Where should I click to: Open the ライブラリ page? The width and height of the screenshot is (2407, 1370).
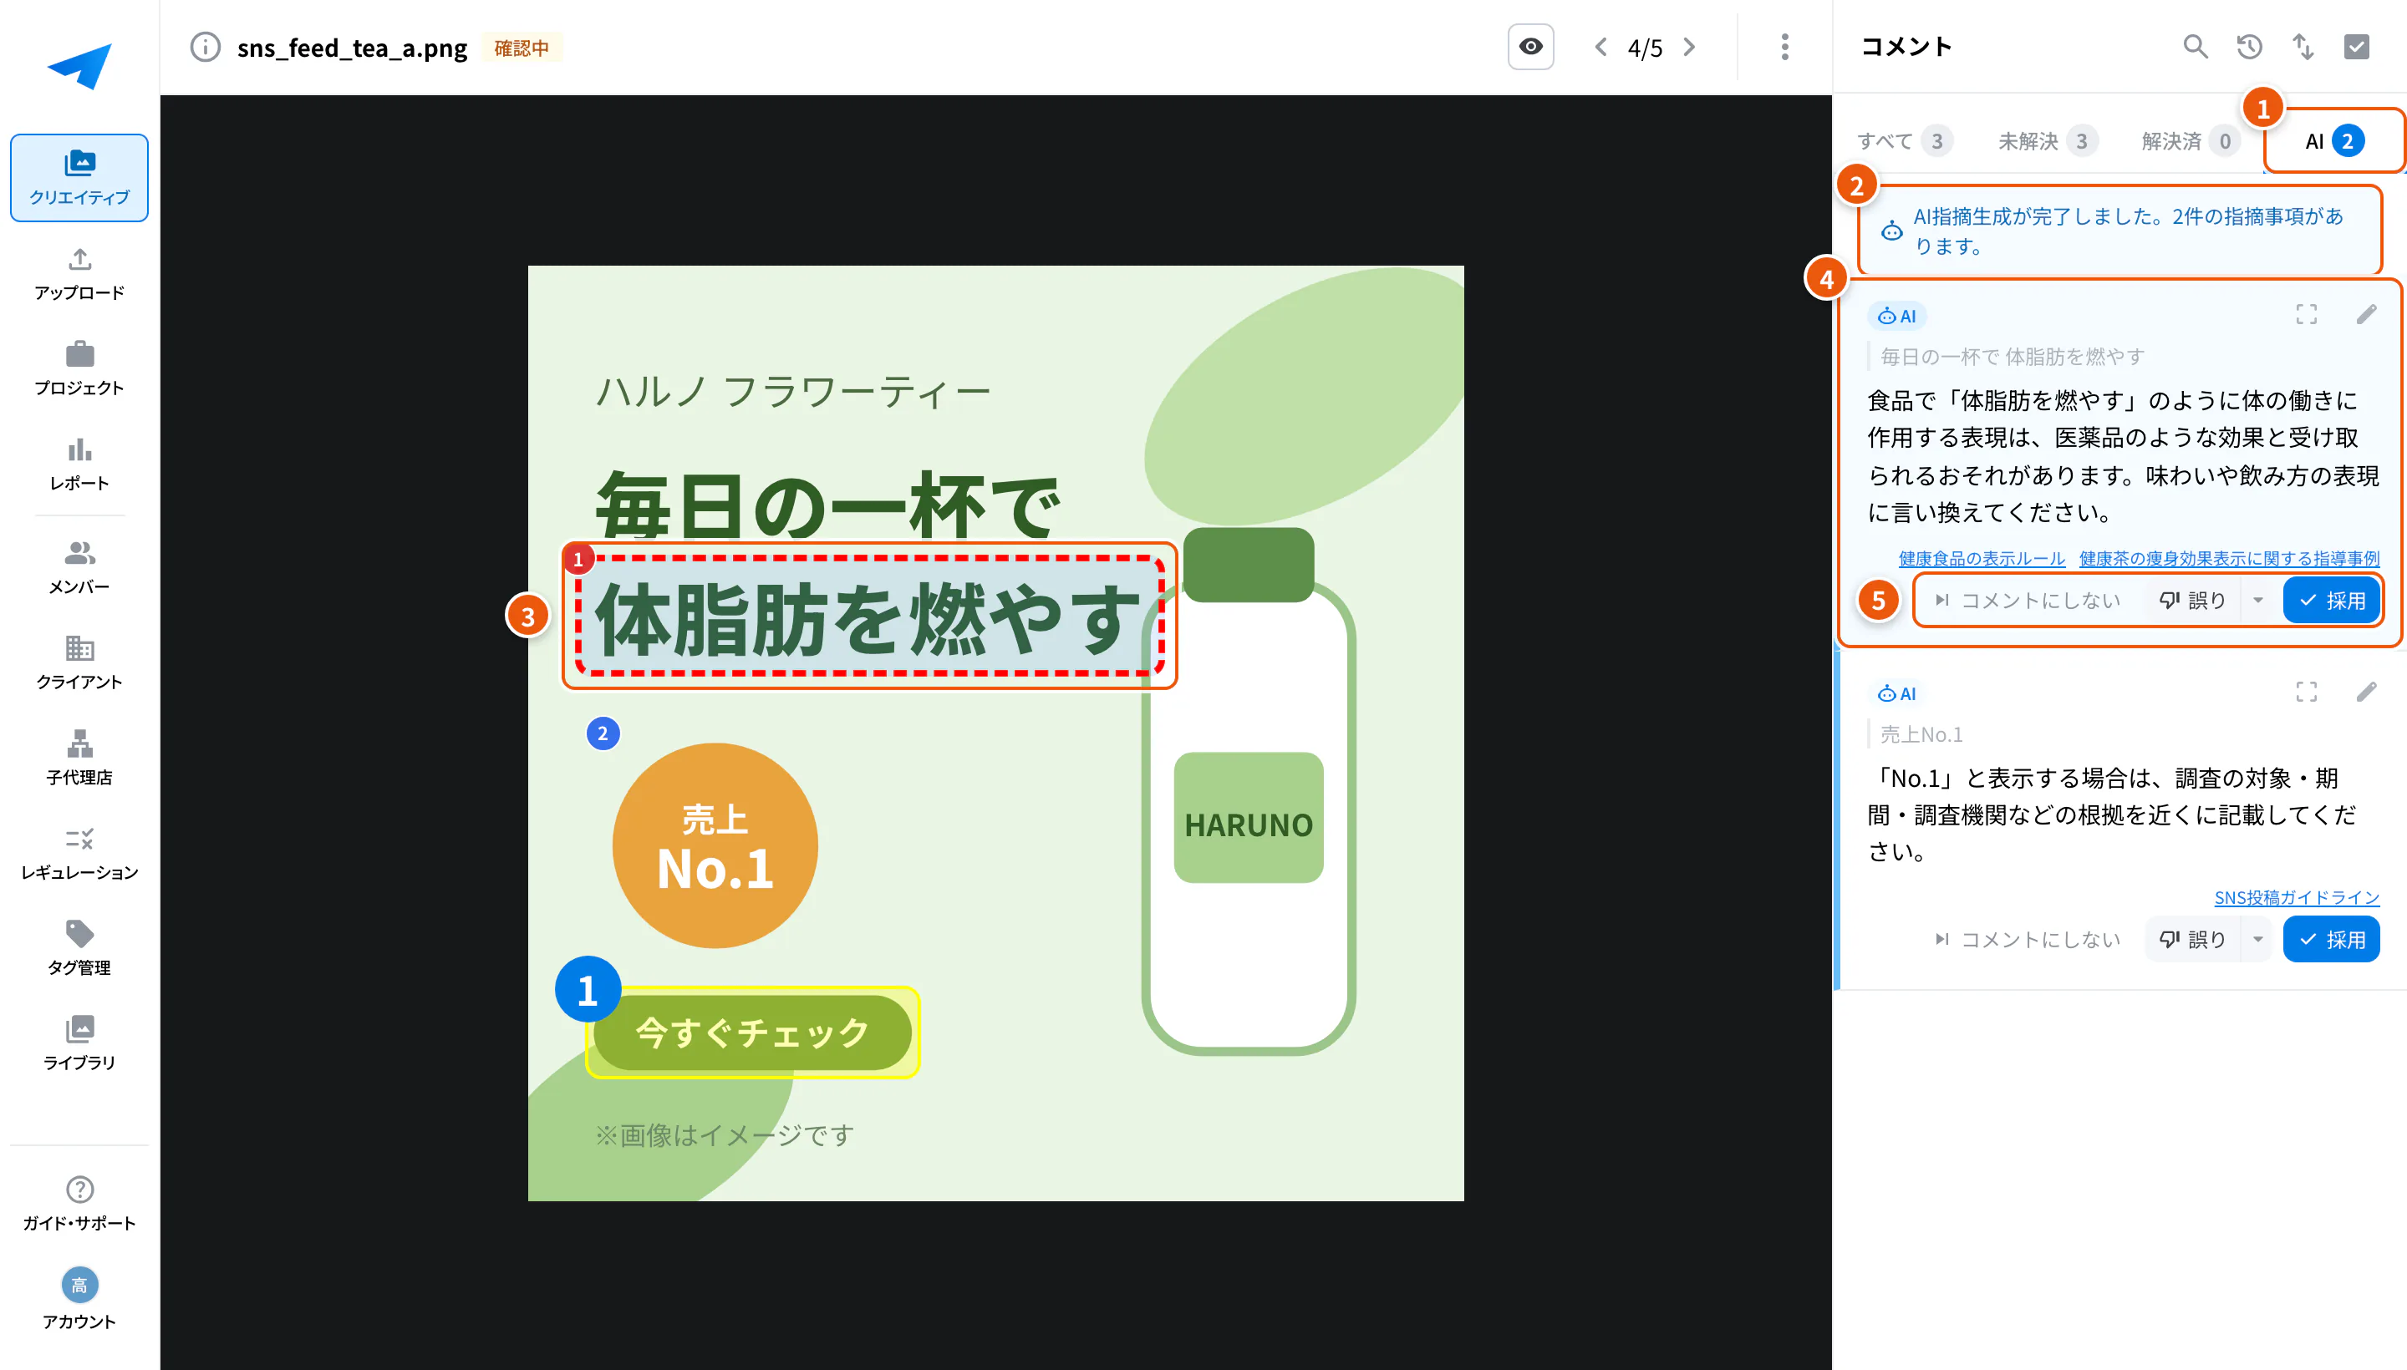tap(79, 1043)
